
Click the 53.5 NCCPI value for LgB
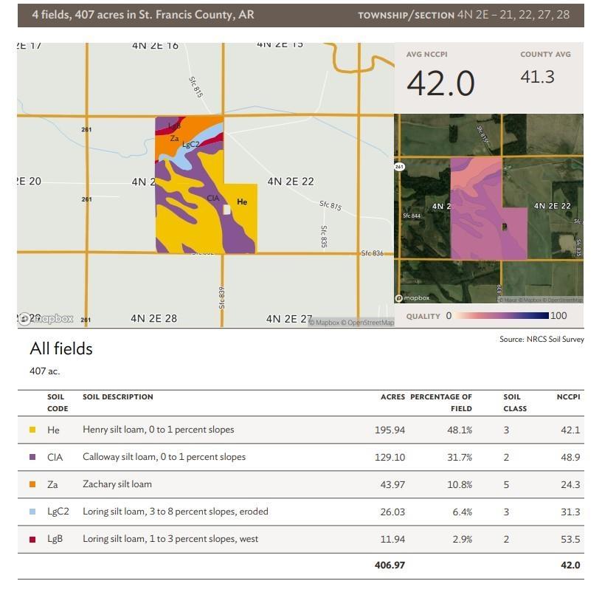570,540
